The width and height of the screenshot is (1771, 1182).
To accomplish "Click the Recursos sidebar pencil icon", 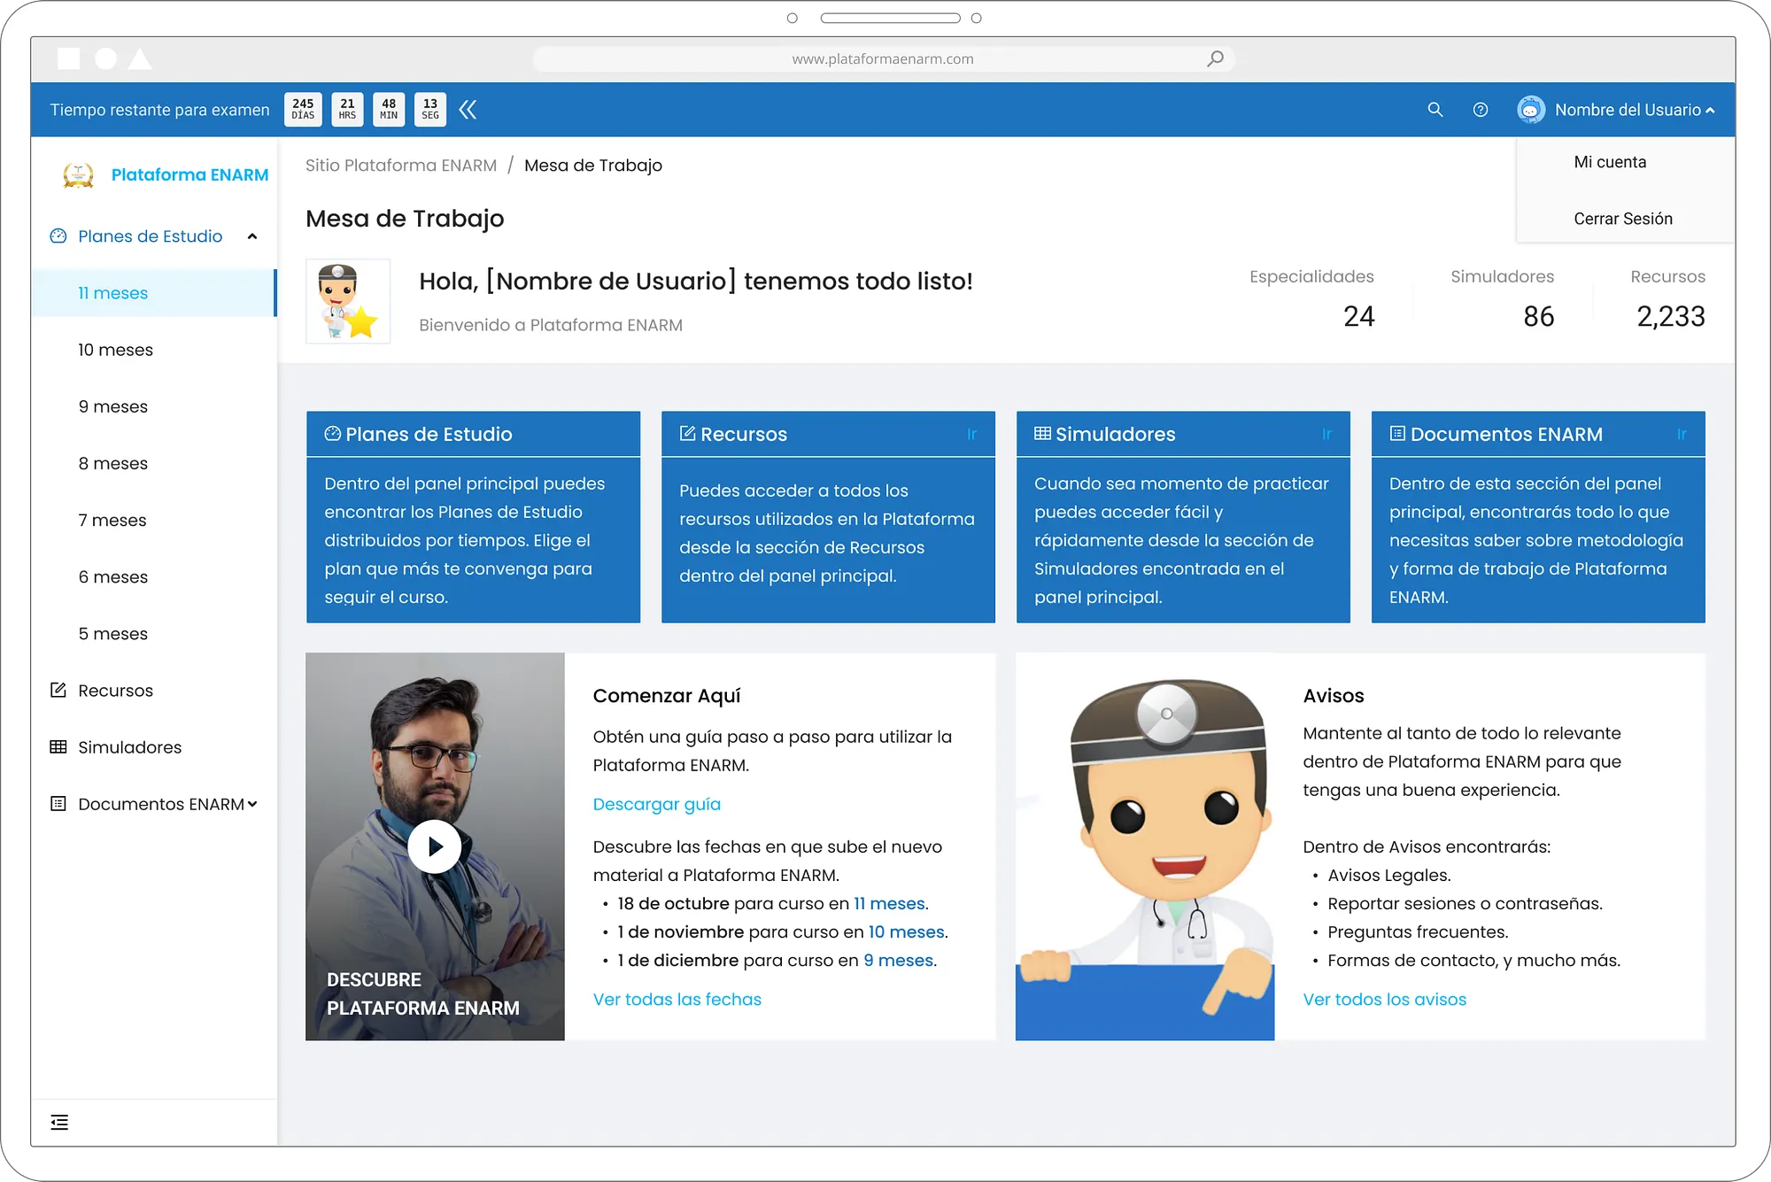I will pyautogui.click(x=58, y=691).
